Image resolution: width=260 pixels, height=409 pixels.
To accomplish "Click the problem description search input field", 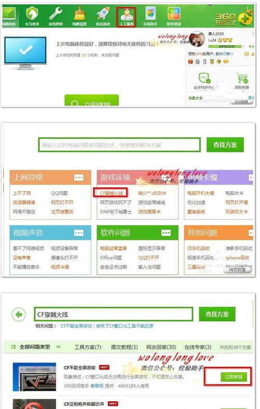I will (119, 145).
